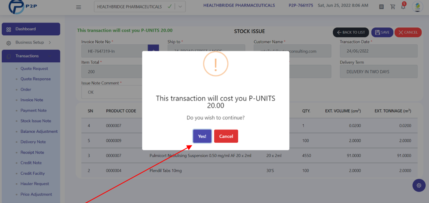Image resolution: width=429 pixels, height=203 pixels.
Task: Select the Delivery Term field
Action: 379,71
